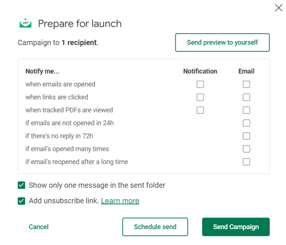Close the Prepare for launch dialog

pos(279,8)
